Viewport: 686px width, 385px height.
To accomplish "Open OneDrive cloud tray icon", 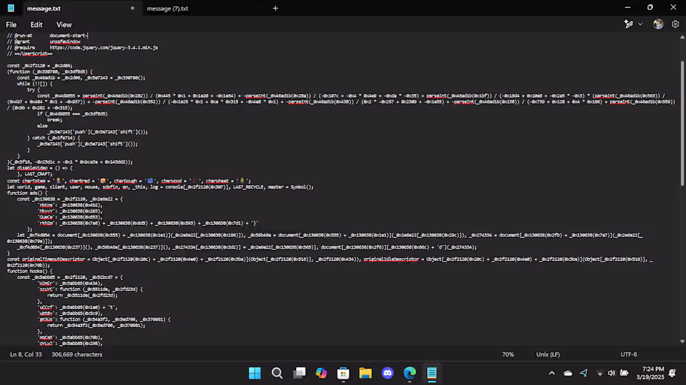I will point(568,373).
